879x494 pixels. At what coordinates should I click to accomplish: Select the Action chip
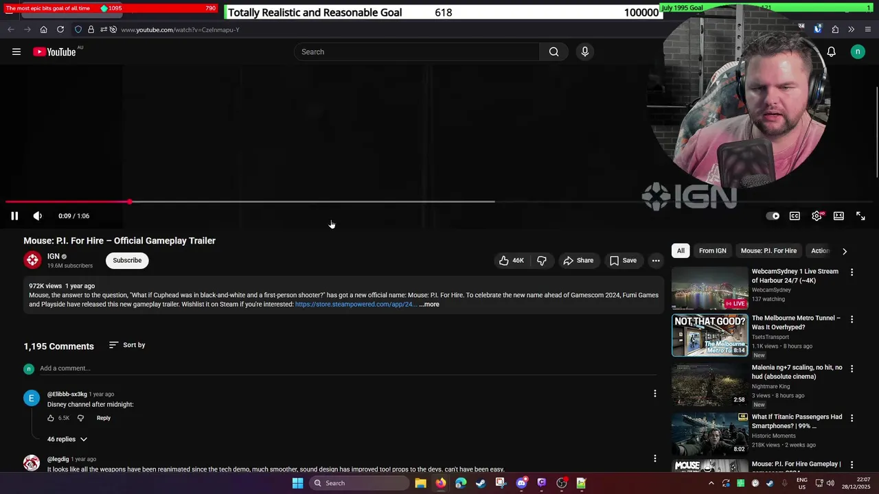[820, 250]
